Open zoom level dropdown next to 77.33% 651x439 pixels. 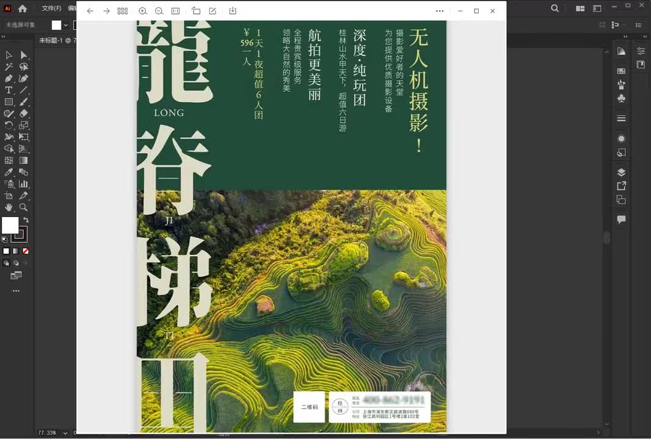(x=65, y=433)
